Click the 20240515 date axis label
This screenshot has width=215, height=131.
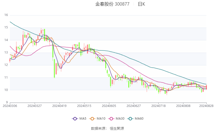coord(84,106)
